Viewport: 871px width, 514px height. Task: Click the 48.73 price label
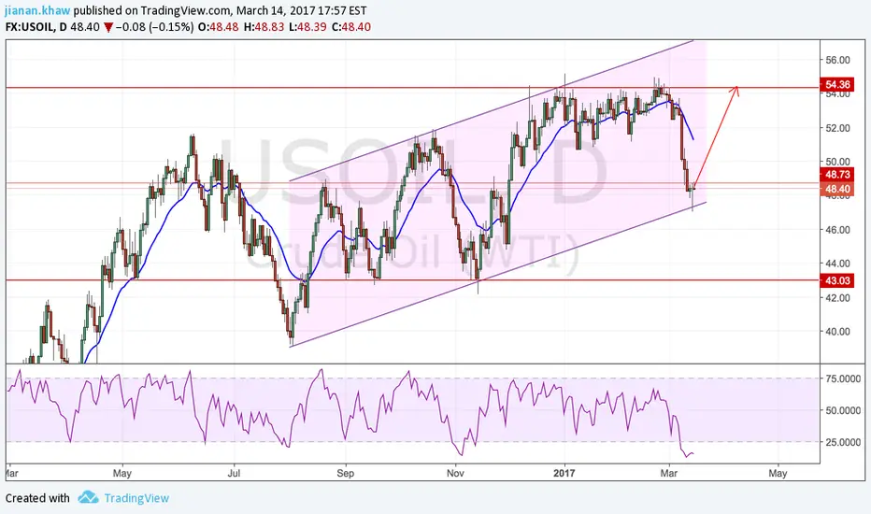837,175
